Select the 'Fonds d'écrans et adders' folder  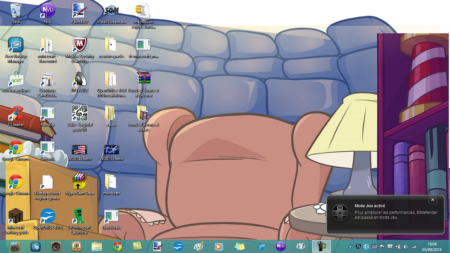(x=143, y=118)
